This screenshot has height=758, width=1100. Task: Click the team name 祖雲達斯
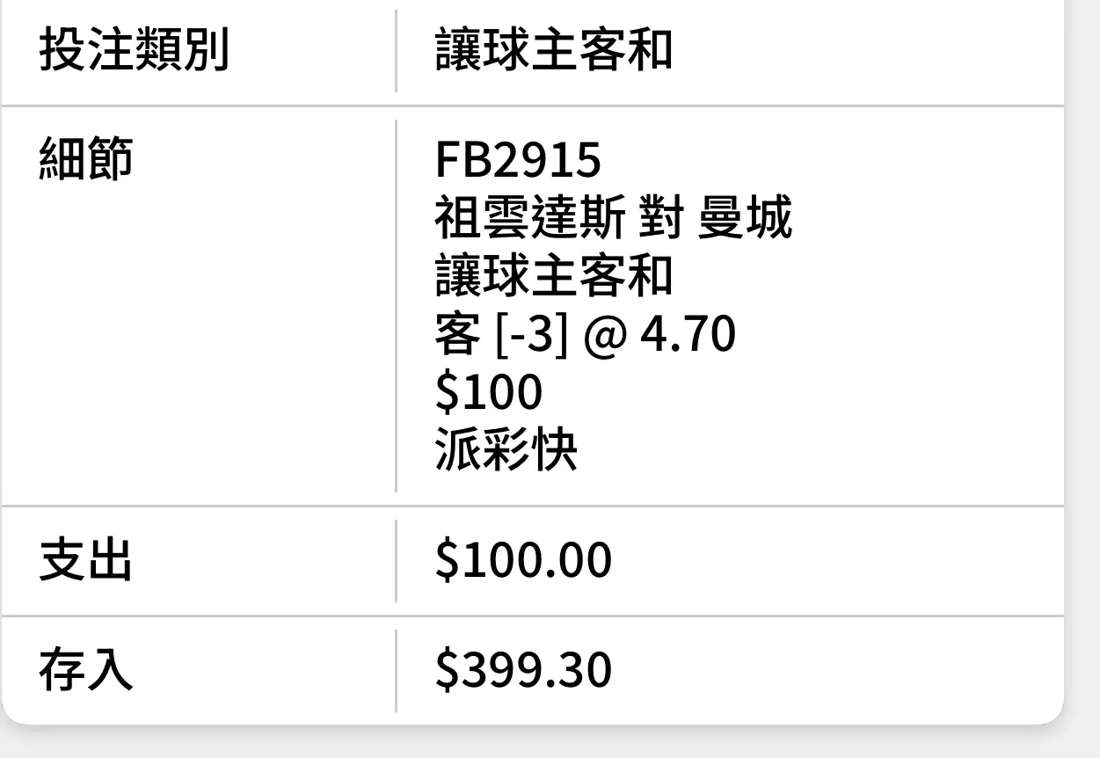529,217
